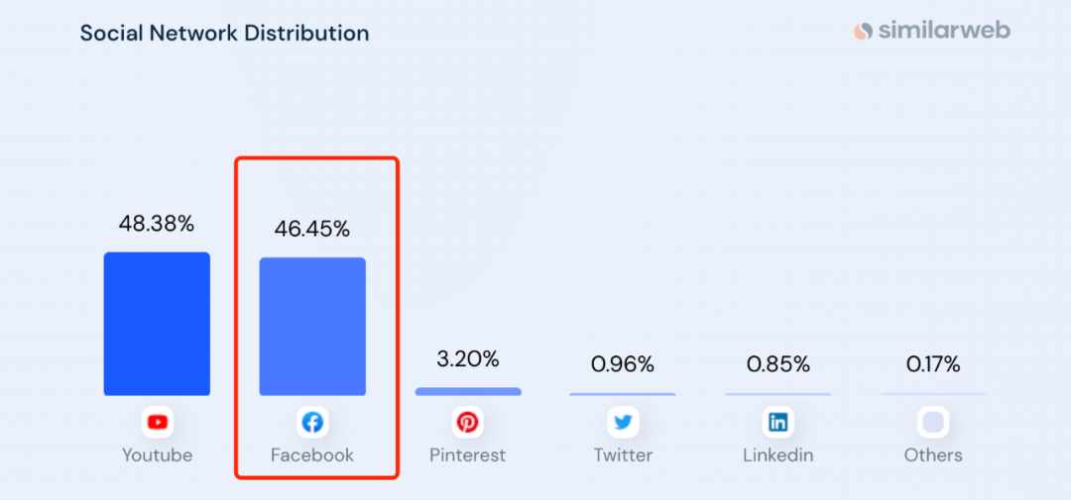Click the Linkedin label text
This screenshot has height=500, width=1071.
click(x=778, y=455)
